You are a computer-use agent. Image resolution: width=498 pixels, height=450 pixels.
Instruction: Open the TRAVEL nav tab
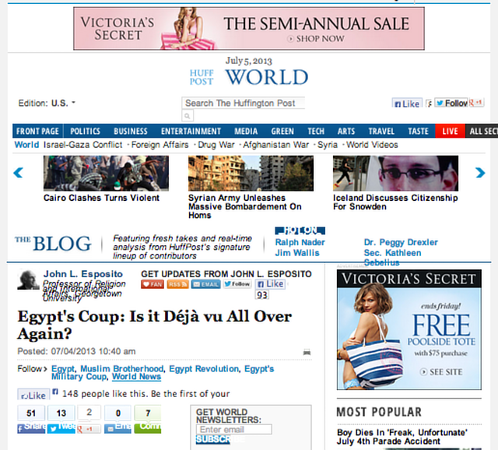click(381, 132)
